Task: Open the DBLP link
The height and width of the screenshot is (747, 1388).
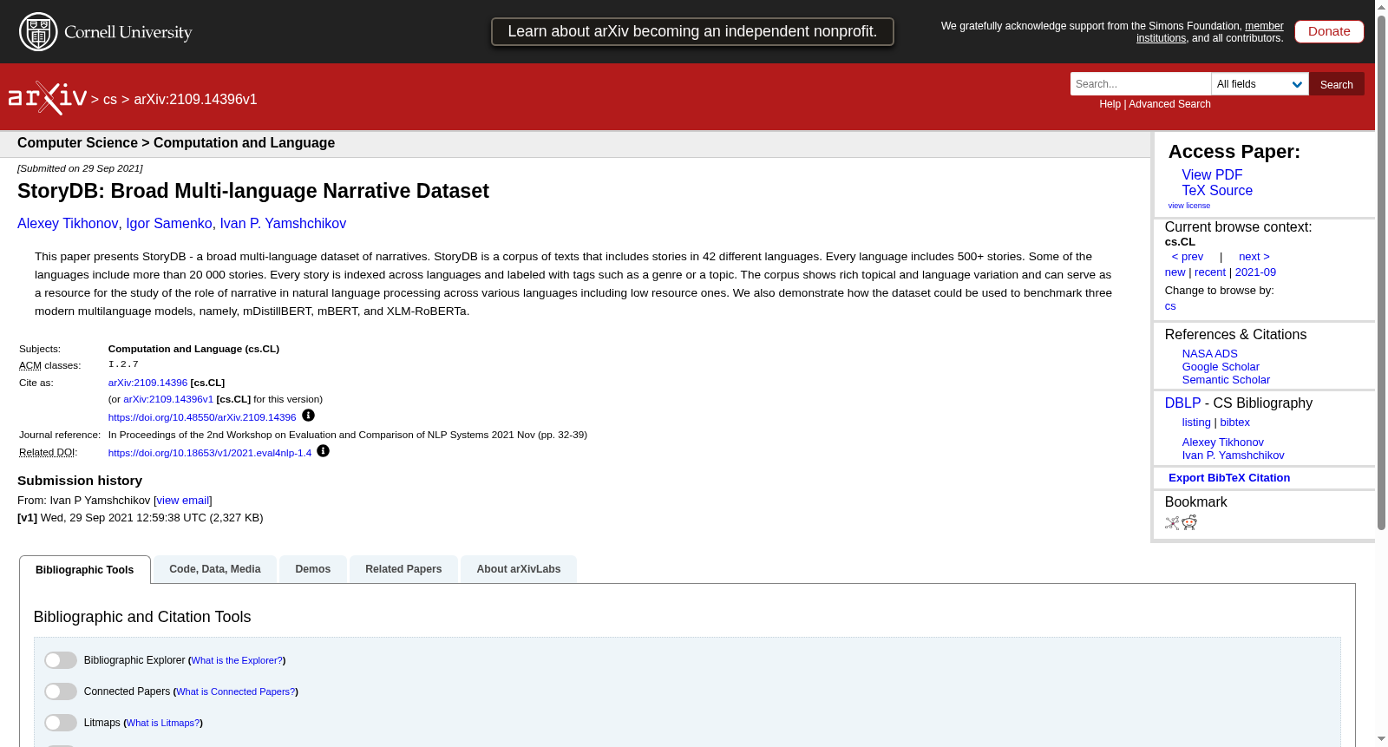Action: (1182, 403)
